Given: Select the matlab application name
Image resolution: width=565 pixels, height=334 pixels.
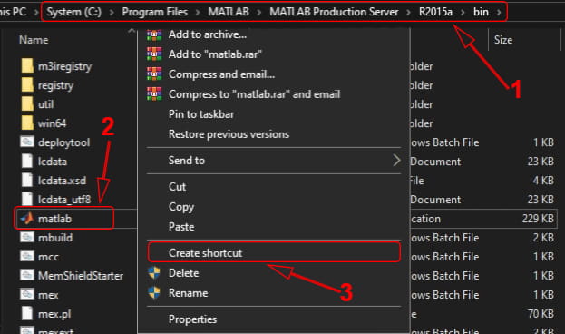Looking at the screenshot, I should pos(54,219).
